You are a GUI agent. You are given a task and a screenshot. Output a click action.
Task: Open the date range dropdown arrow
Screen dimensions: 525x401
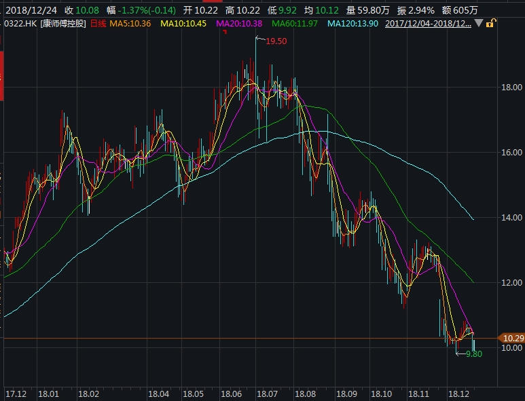click(x=479, y=24)
